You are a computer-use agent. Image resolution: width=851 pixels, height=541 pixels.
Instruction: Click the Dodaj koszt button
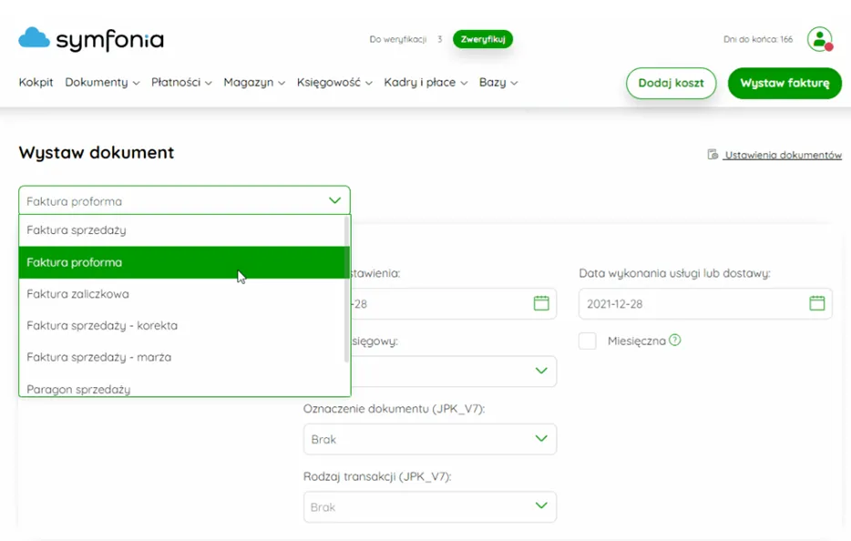tap(671, 83)
